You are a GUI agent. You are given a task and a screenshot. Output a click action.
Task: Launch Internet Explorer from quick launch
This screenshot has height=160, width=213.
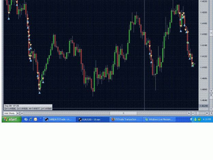pyautogui.click(x=31, y=119)
